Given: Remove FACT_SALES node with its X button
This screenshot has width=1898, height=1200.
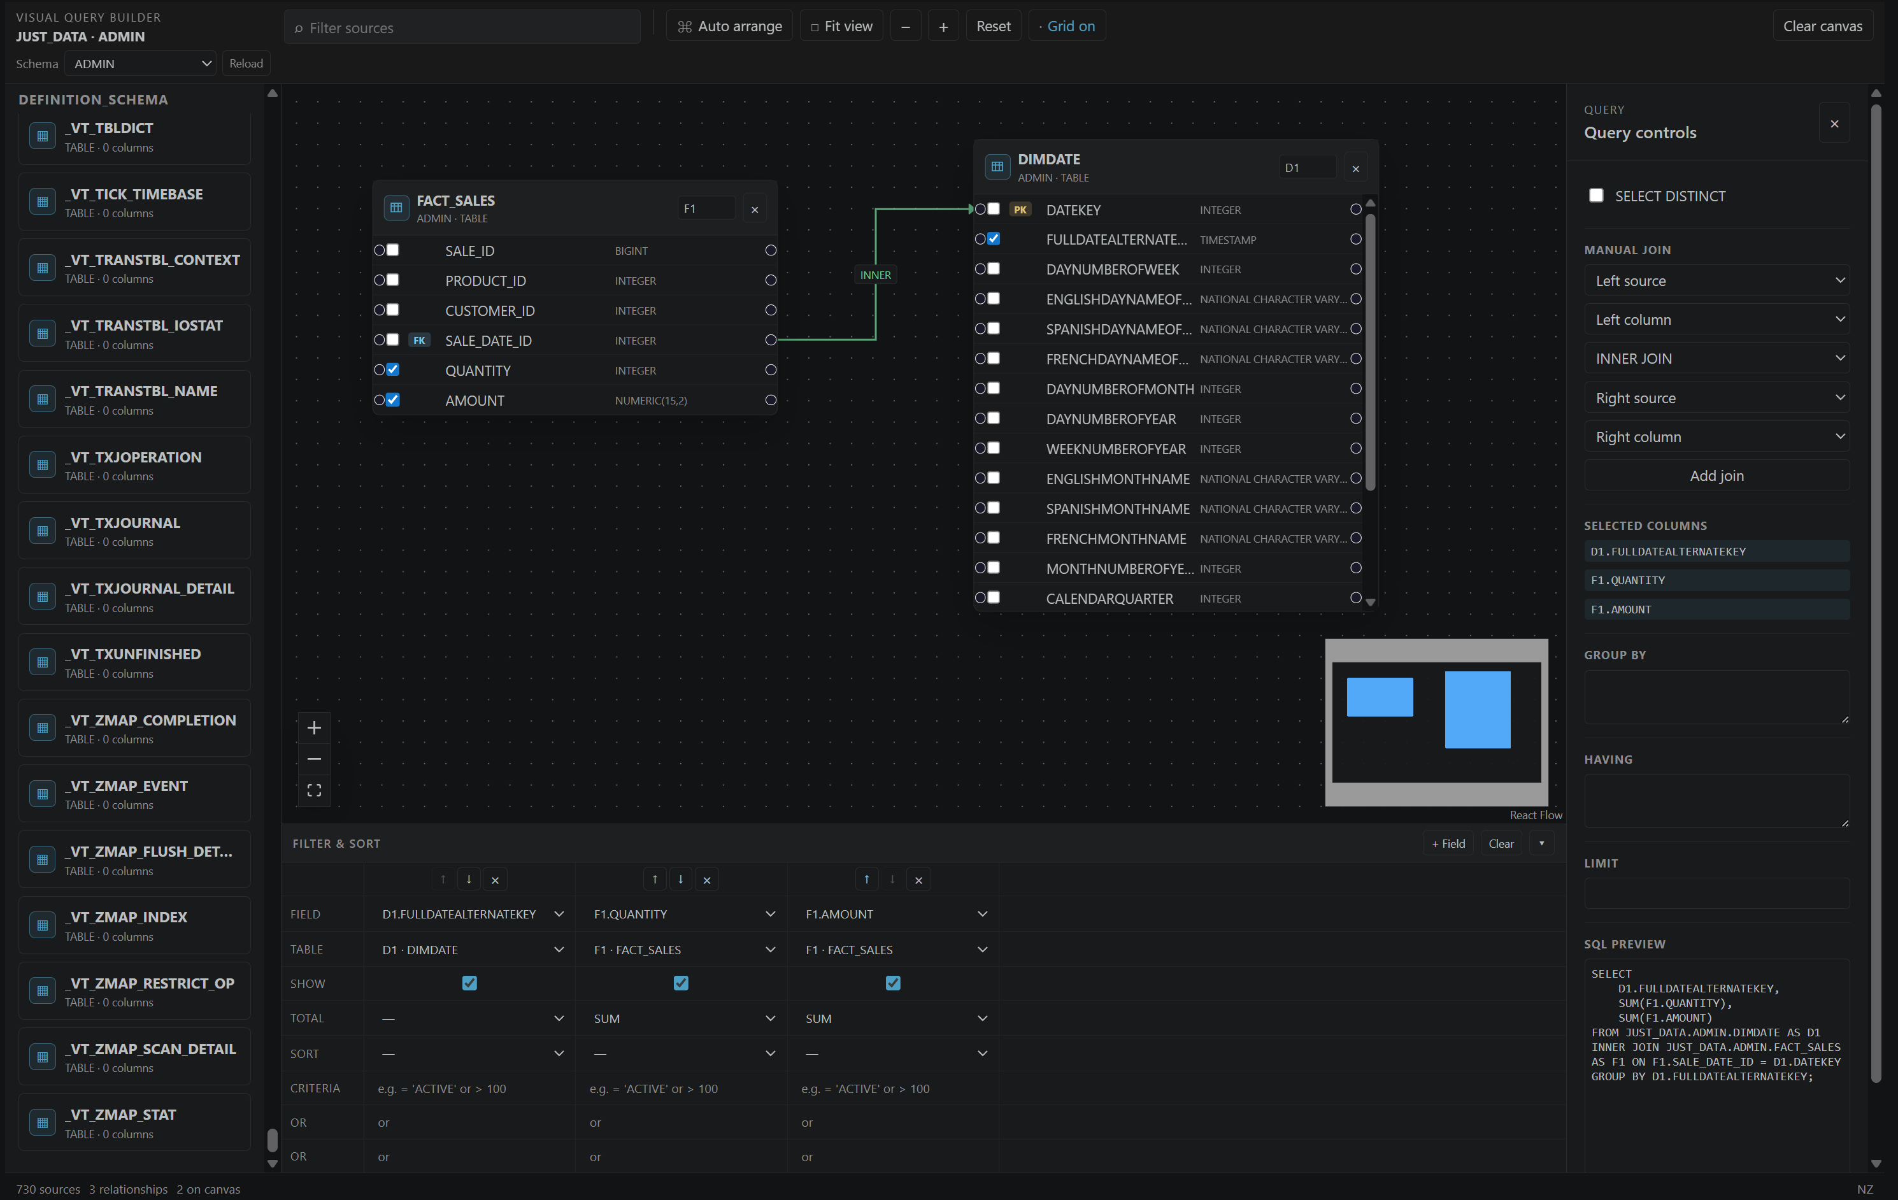Looking at the screenshot, I should [754, 209].
